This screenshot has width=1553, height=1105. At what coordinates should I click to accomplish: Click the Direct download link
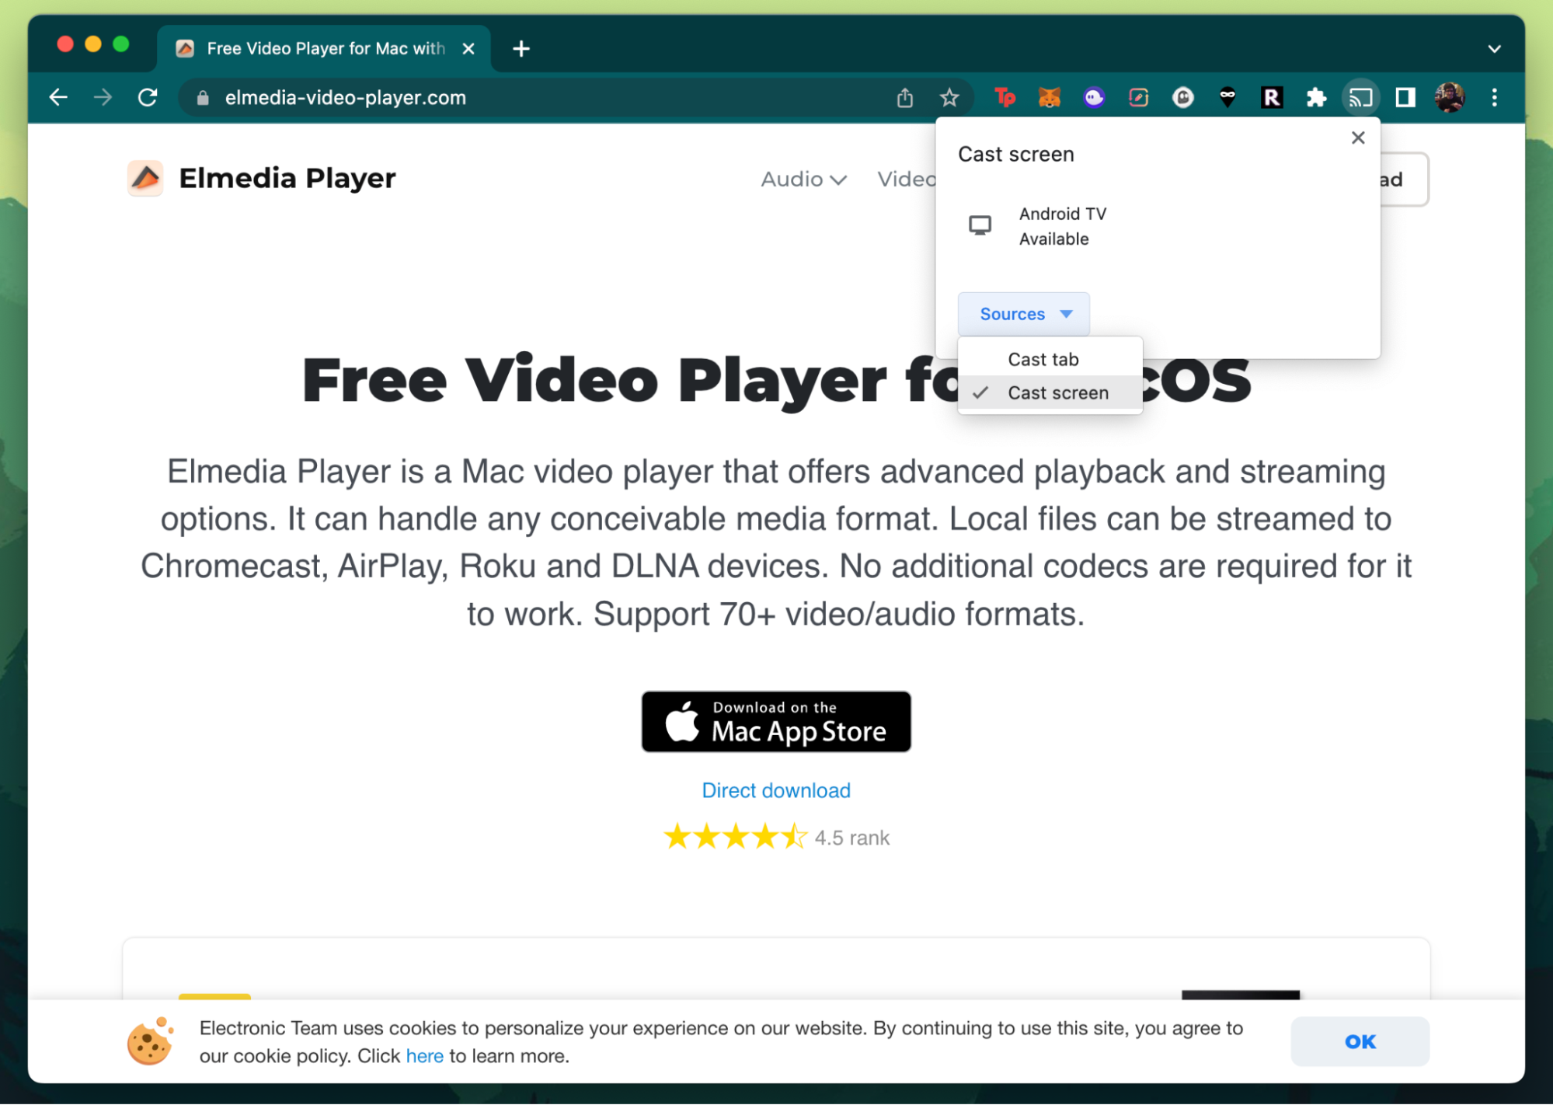[x=776, y=790]
